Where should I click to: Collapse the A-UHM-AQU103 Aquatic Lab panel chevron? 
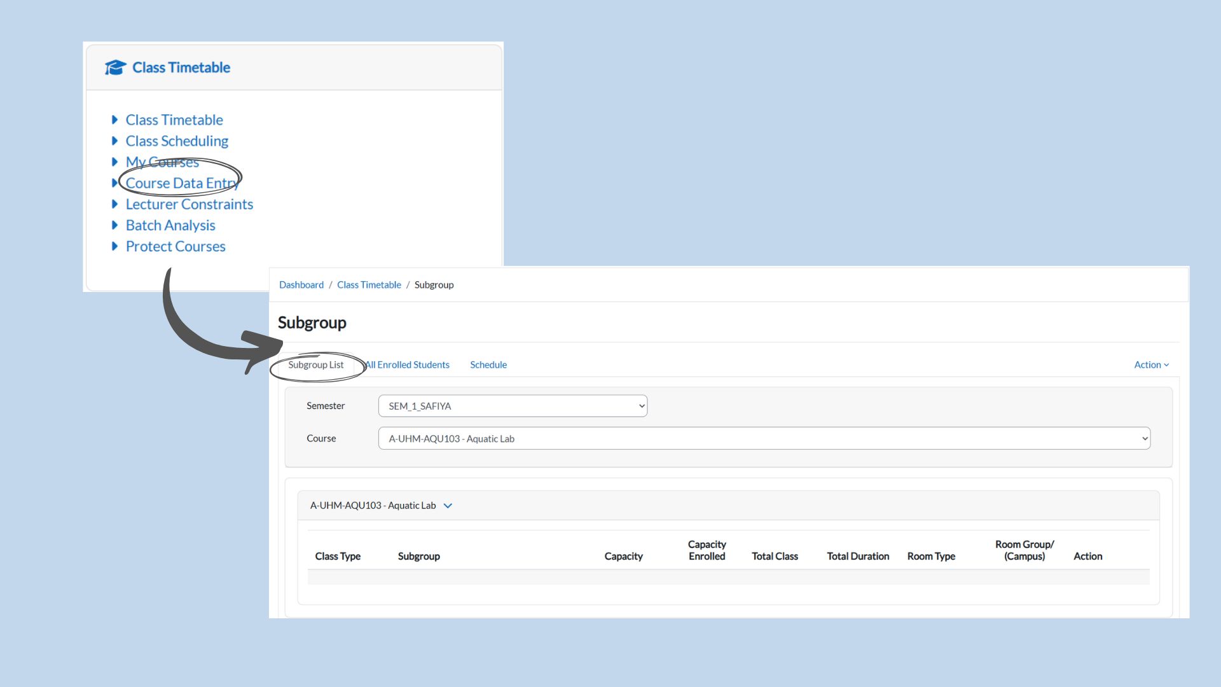[448, 506]
